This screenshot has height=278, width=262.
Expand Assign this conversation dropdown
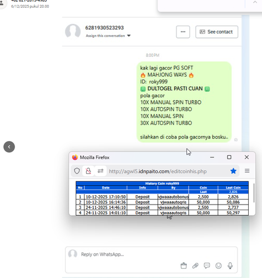[x=108, y=36]
